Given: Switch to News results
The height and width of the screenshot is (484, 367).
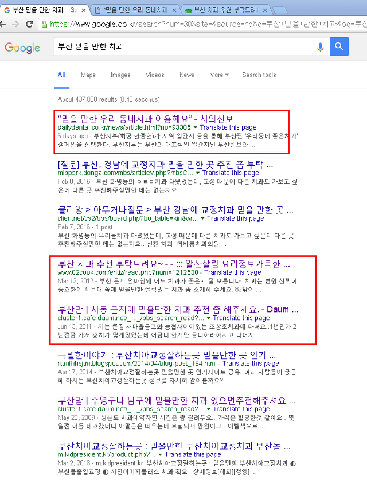Looking at the screenshot, I should click(x=187, y=75).
